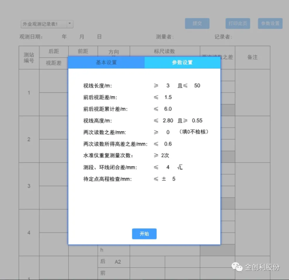Edit the 水准仪重复测量次数 value 2次
This screenshot has width=289, height=280.
[165, 155]
